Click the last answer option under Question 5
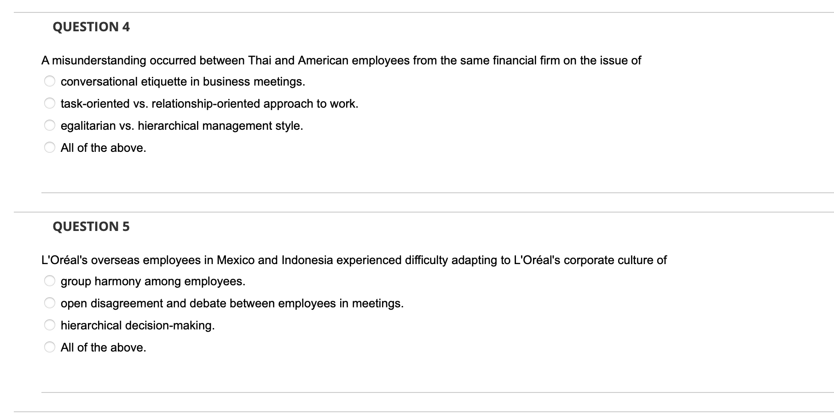Screen dimensions: 834x415 coord(49,347)
